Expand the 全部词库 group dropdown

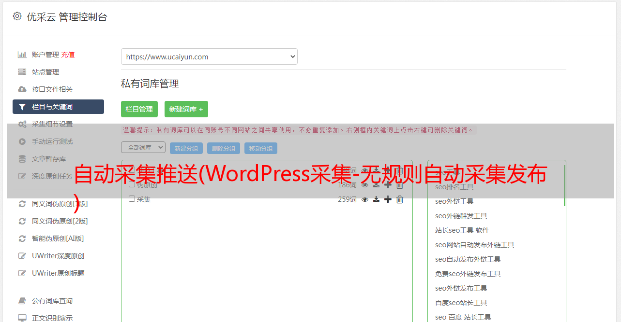pyautogui.click(x=143, y=147)
